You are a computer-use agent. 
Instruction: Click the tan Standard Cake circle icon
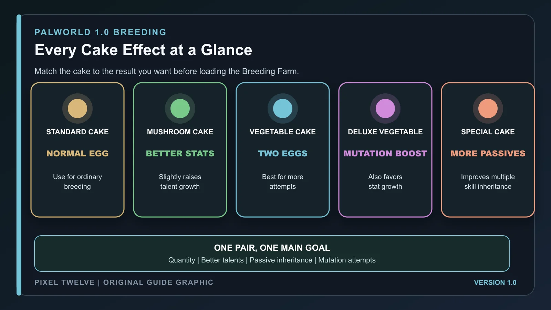click(77, 108)
